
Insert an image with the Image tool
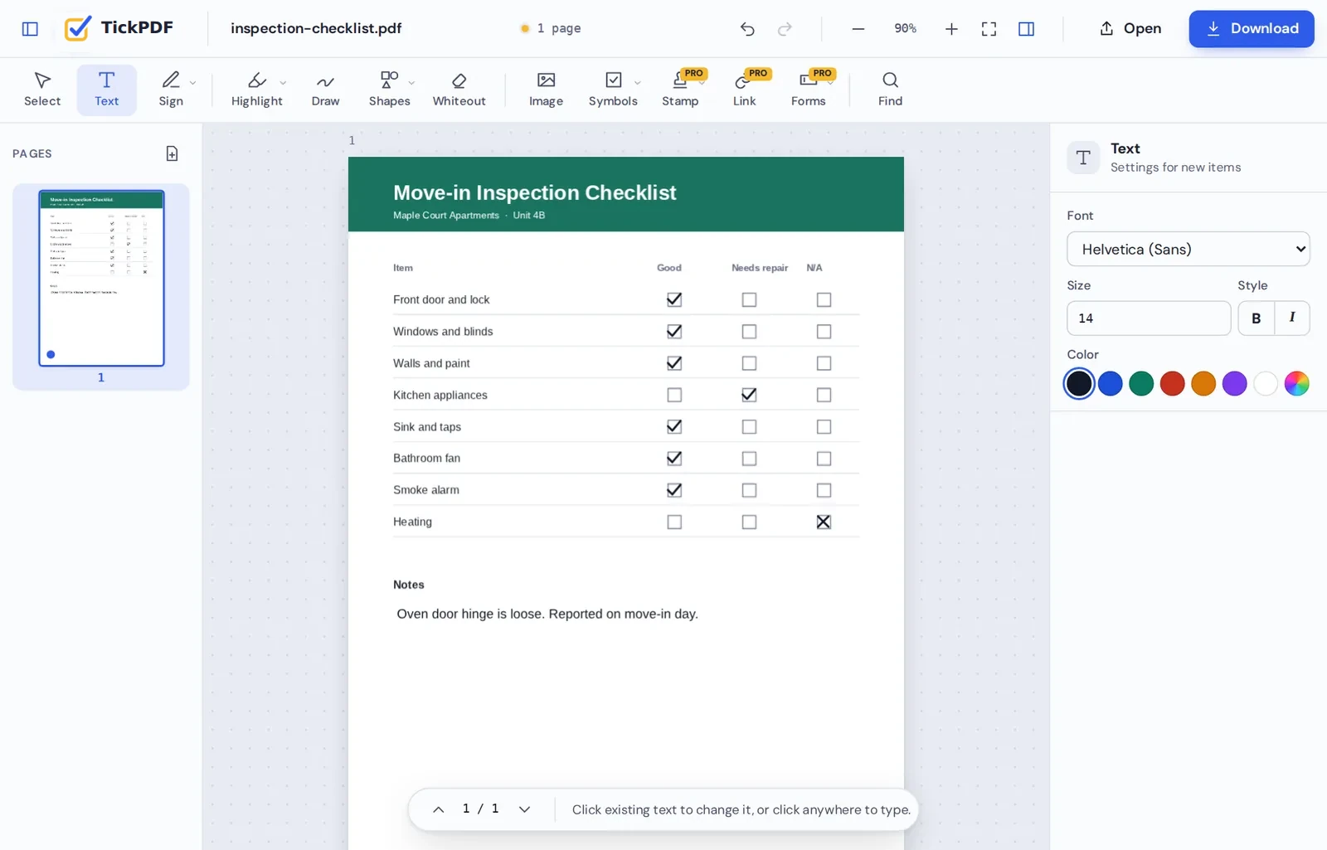546,90
